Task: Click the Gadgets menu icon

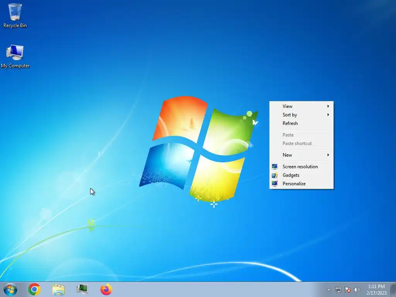Action: coord(275,175)
